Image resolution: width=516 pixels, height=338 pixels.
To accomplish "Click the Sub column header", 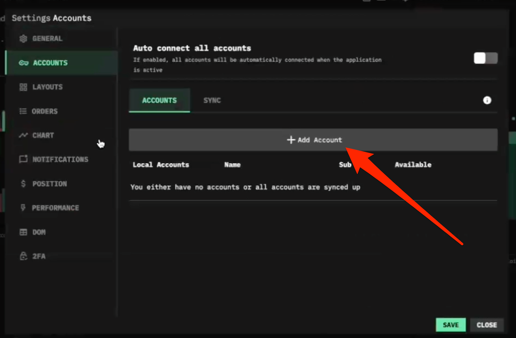I will [345, 165].
